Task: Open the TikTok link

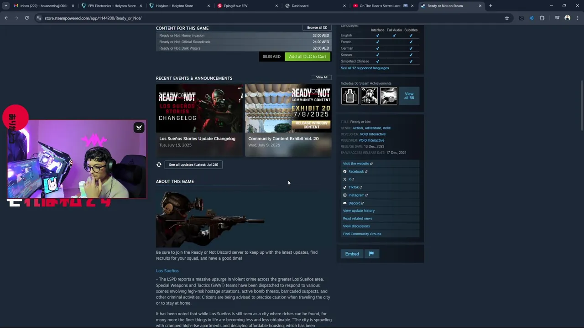Action: (353, 187)
